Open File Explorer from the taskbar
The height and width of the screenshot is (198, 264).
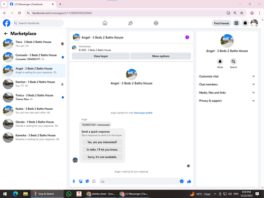click(25, 194)
